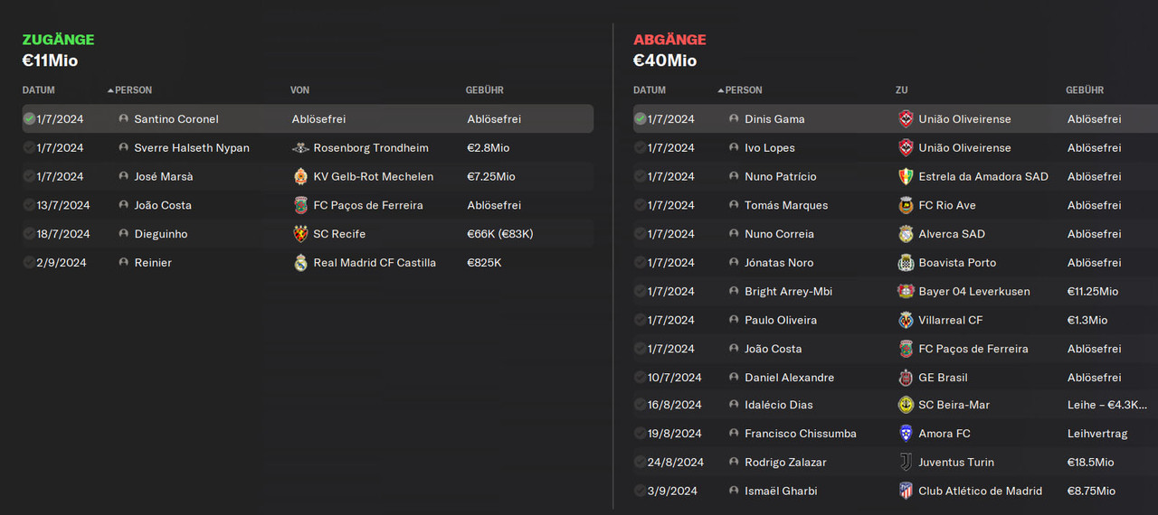Click the €825K fee for Reinier
1158x515 pixels.
(x=484, y=263)
